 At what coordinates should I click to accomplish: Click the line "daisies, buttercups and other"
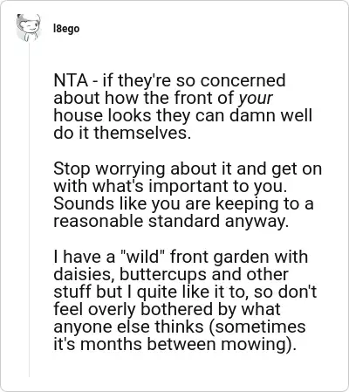coord(171,274)
